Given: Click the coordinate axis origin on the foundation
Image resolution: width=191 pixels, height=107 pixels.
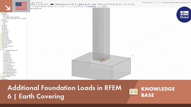Looking at the screenshot, I should point(101,60).
